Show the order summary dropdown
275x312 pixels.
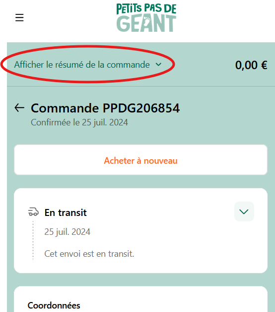[88, 65]
